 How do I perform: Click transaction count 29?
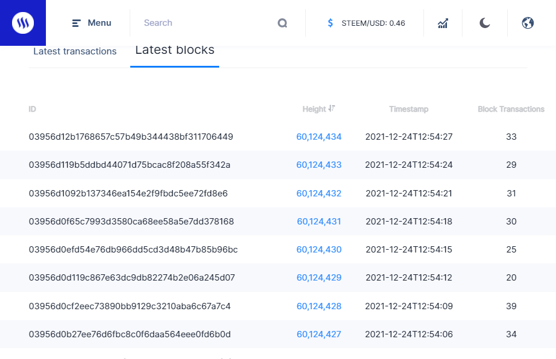click(x=511, y=165)
